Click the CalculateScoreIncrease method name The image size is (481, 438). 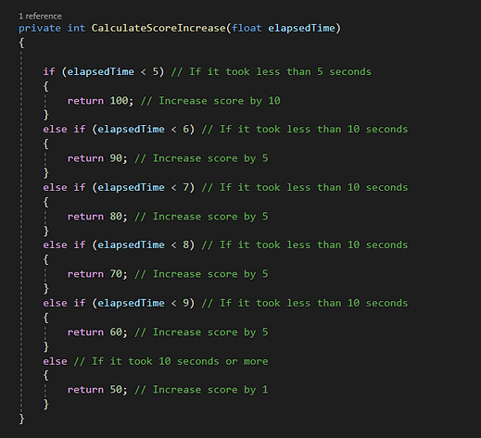point(158,28)
